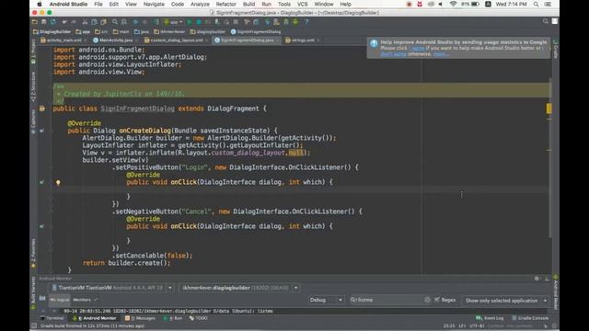Open the VCS menu
The height and width of the screenshot is (331, 589).
pos(303,4)
